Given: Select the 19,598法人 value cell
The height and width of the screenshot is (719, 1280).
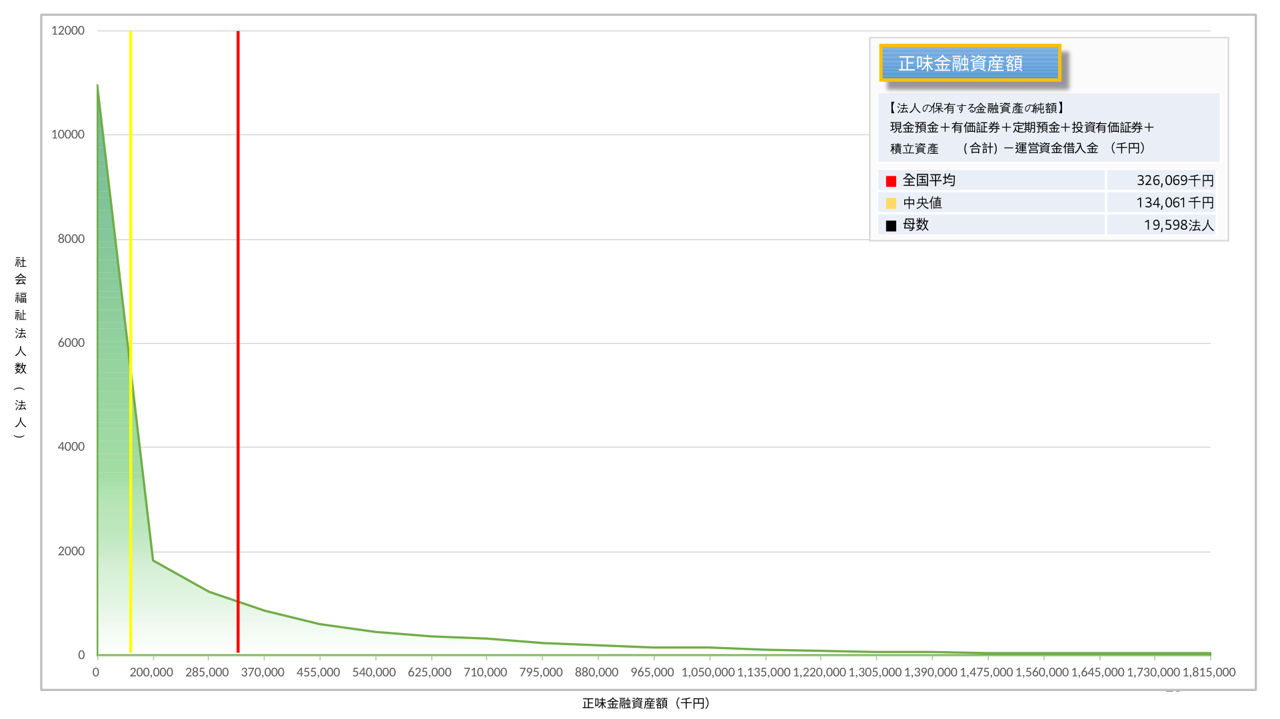Looking at the screenshot, I should tap(1178, 225).
